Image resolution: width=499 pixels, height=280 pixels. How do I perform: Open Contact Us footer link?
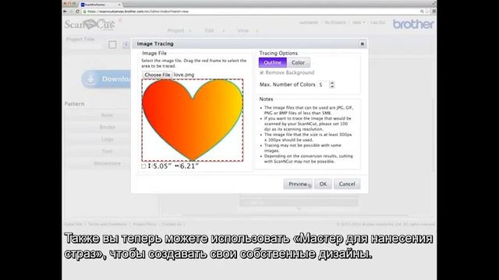click(x=172, y=224)
